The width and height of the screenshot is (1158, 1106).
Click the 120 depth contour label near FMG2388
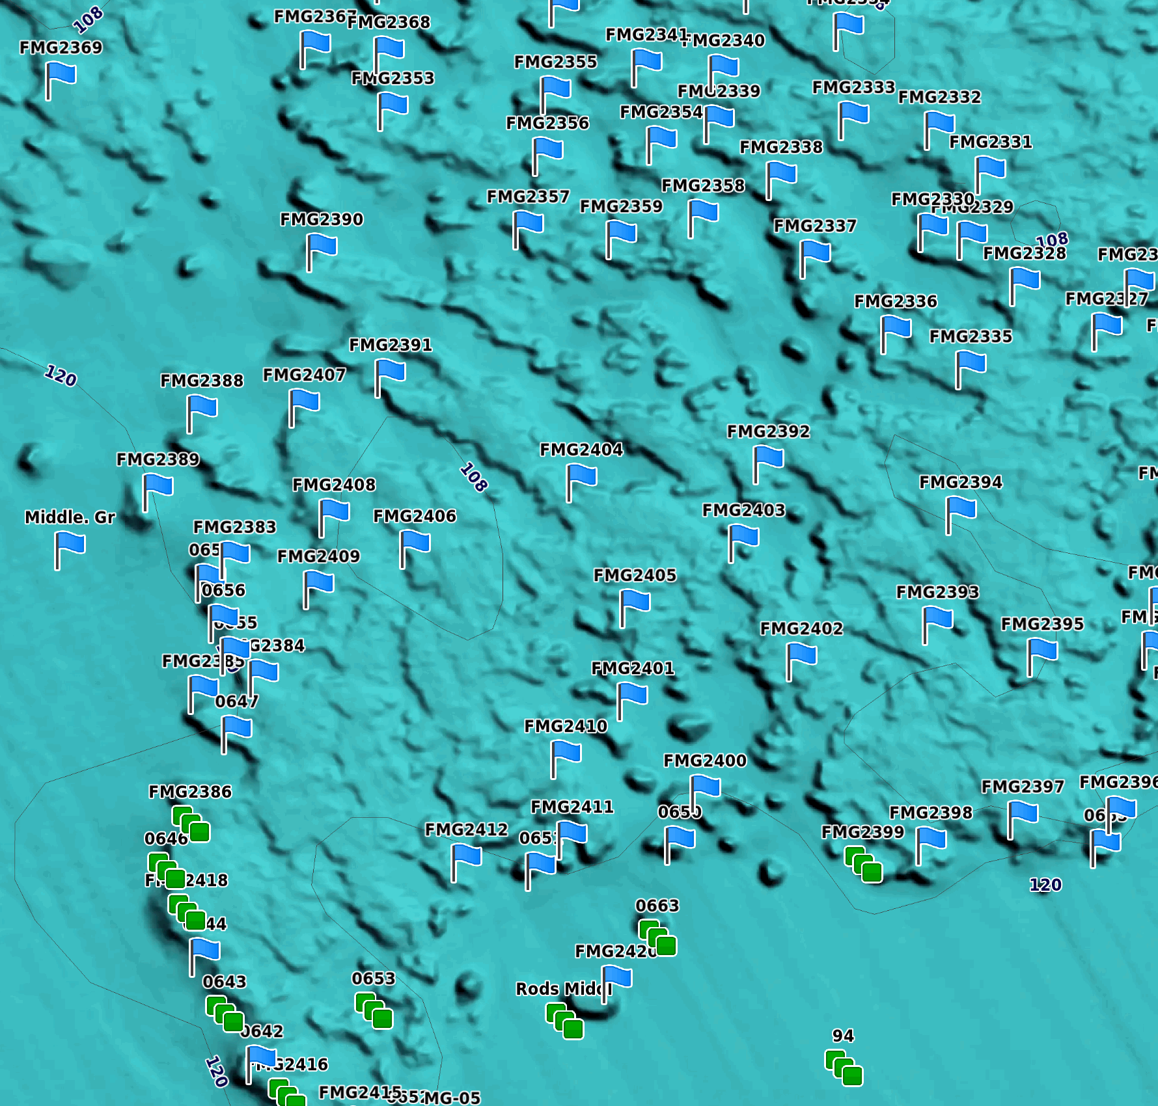pos(61,375)
